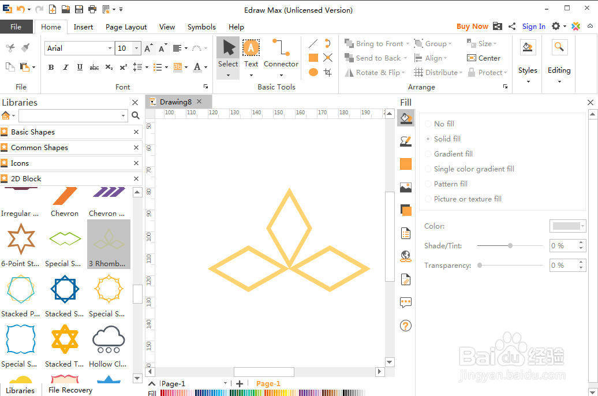
Task: Expand the Align dropdown
Action: [x=445, y=58]
